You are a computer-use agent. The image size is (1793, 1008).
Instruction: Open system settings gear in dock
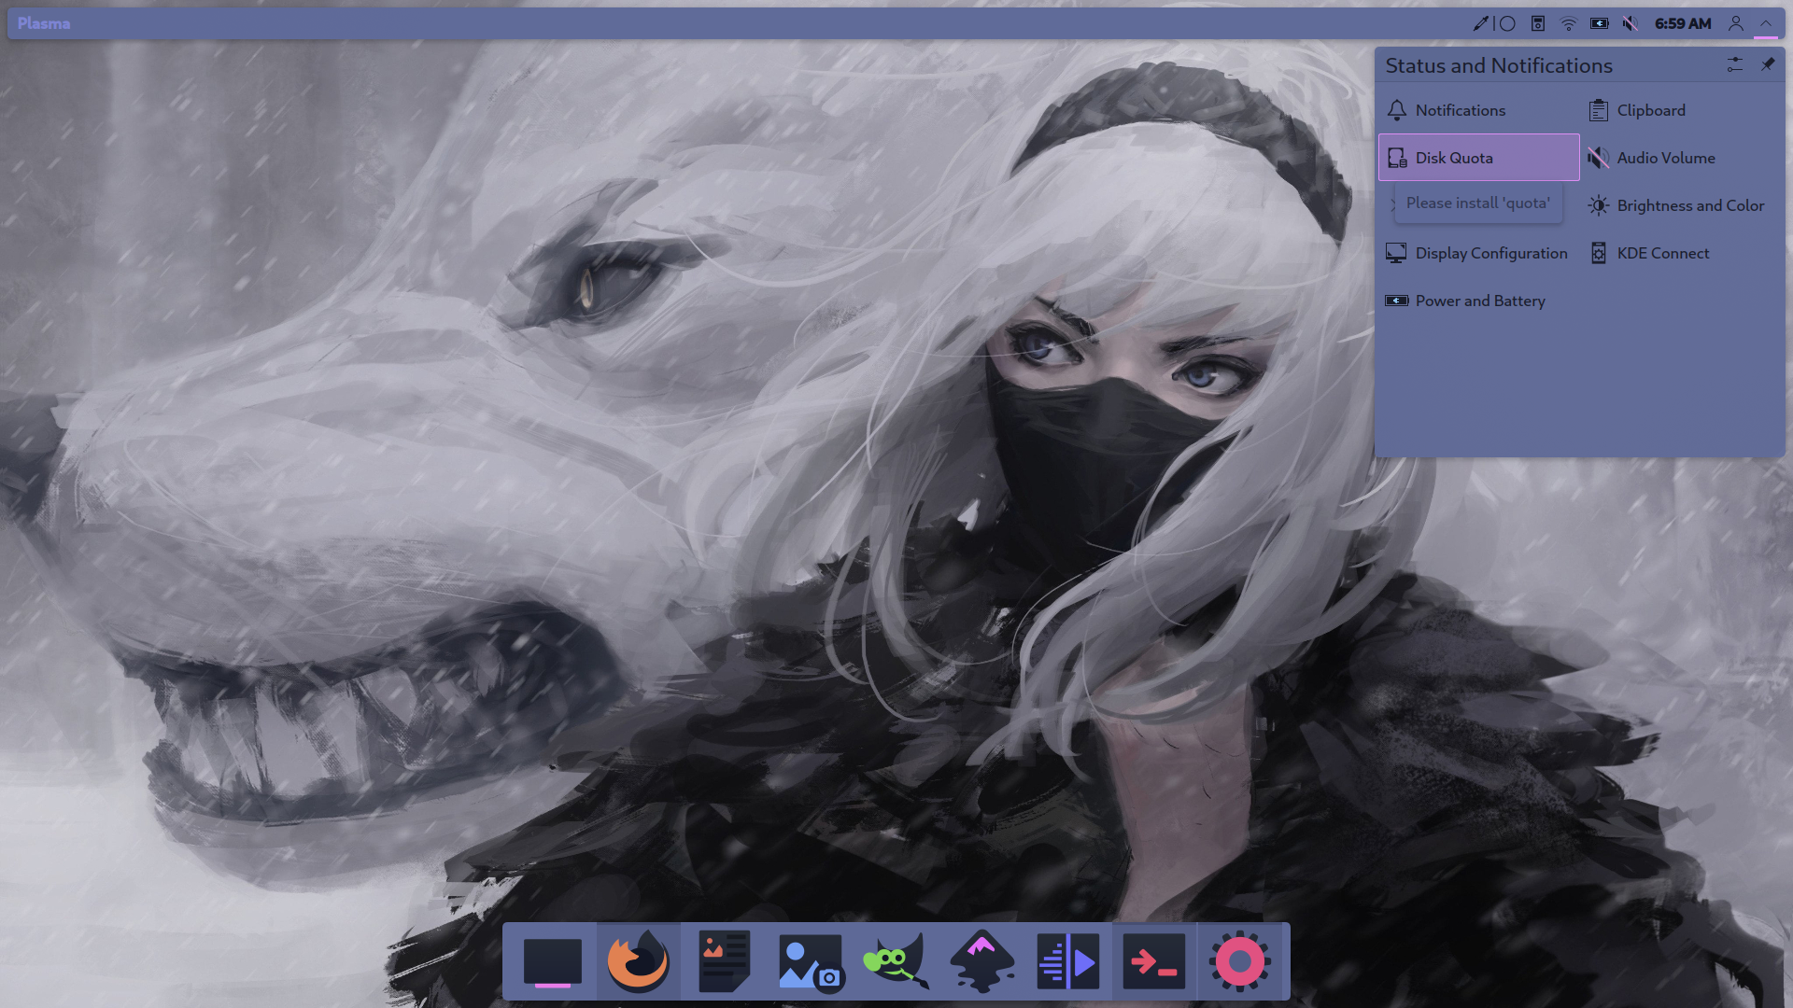click(1240, 961)
